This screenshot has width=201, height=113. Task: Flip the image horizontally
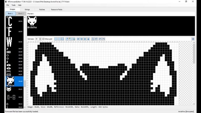(93, 39)
